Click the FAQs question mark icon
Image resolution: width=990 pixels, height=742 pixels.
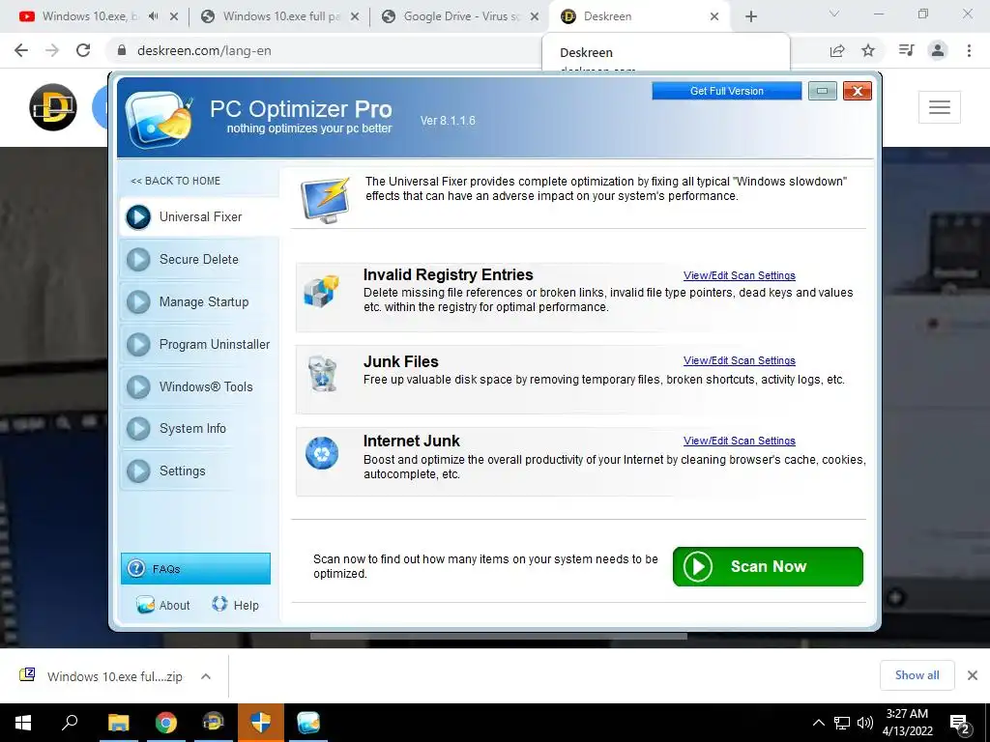(135, 568)
